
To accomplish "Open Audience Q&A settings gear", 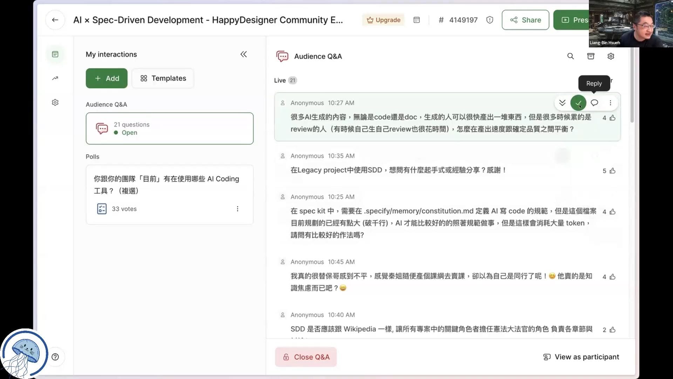I will [x=611, y=56].
